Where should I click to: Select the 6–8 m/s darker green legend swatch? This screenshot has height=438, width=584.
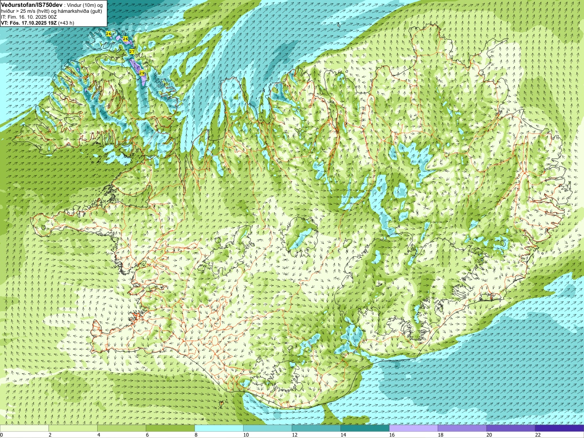click(x=170, y=428)
